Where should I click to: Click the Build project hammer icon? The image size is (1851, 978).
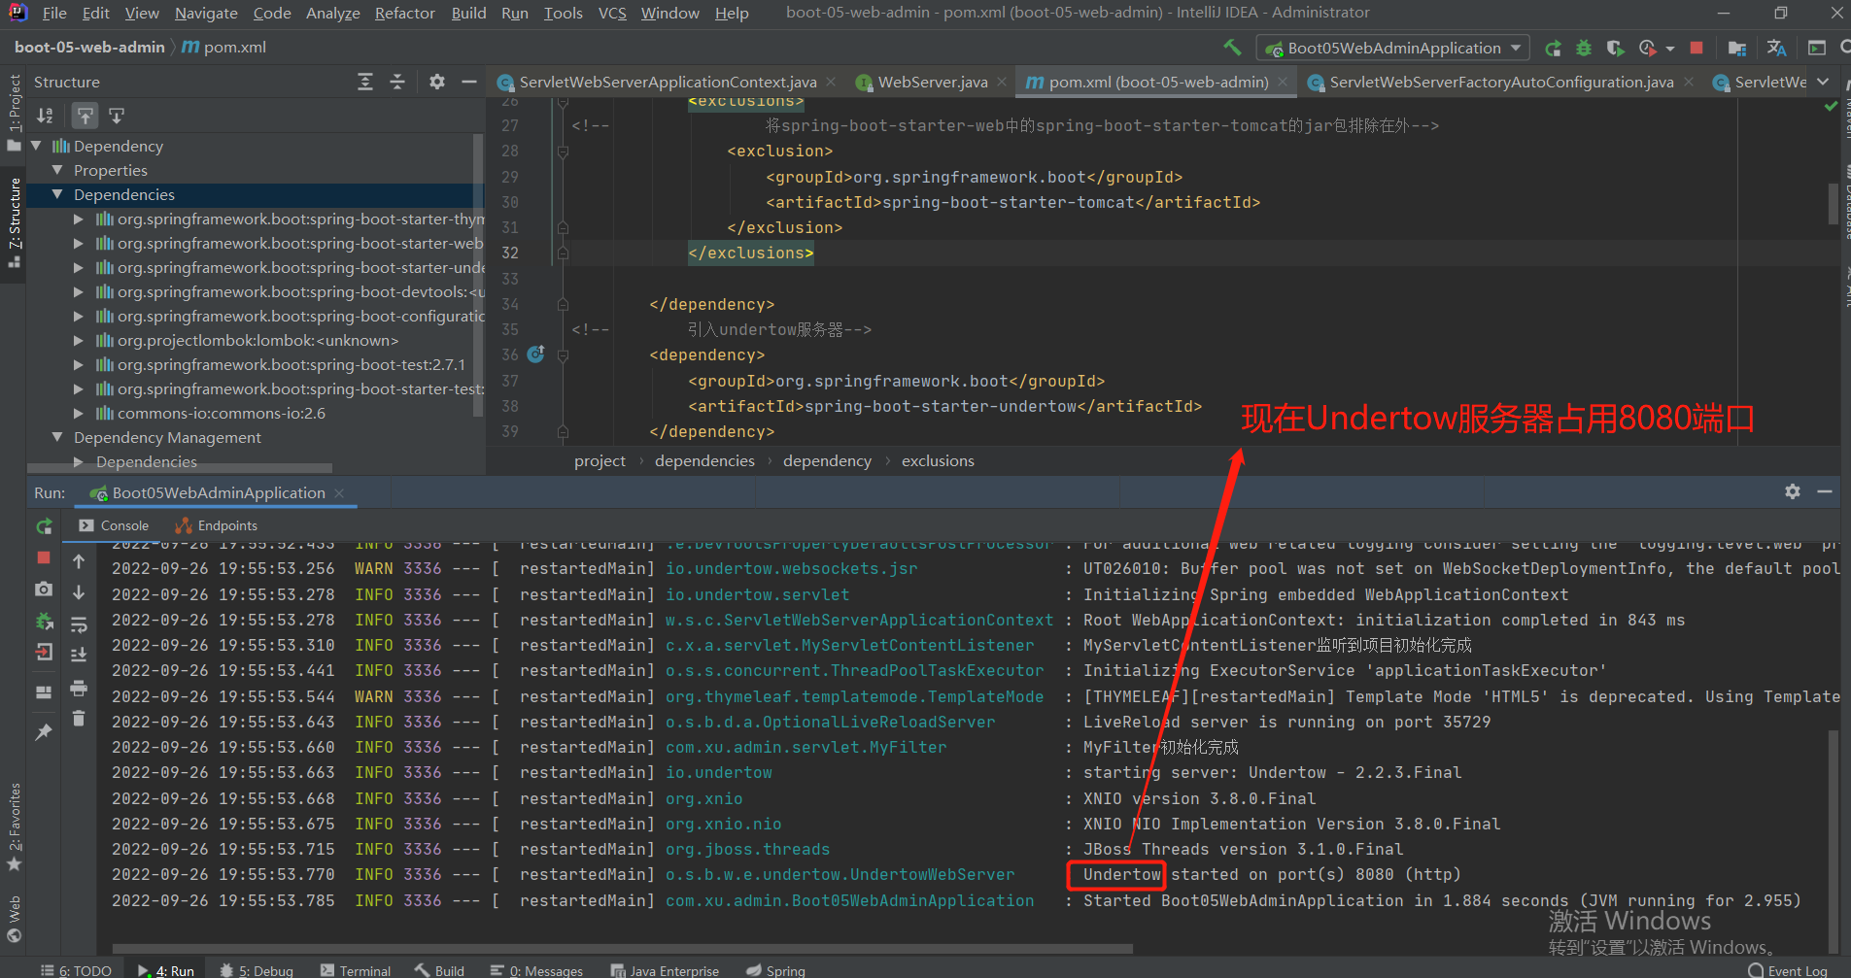pyautogui.click(x=1232, y=48)
